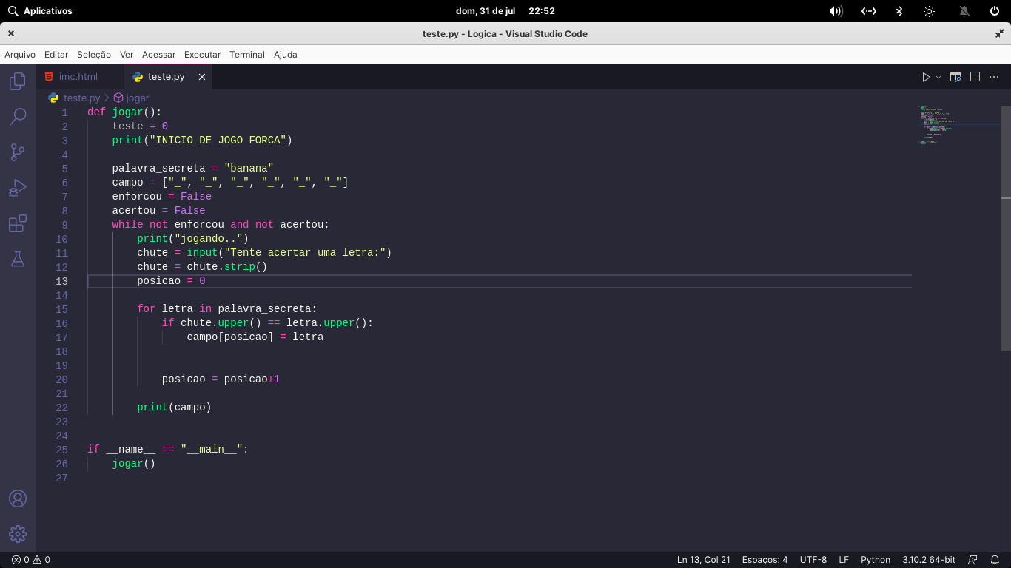
Task: Open the Bluetooth indicator
Action: click(x=899, y=11)
